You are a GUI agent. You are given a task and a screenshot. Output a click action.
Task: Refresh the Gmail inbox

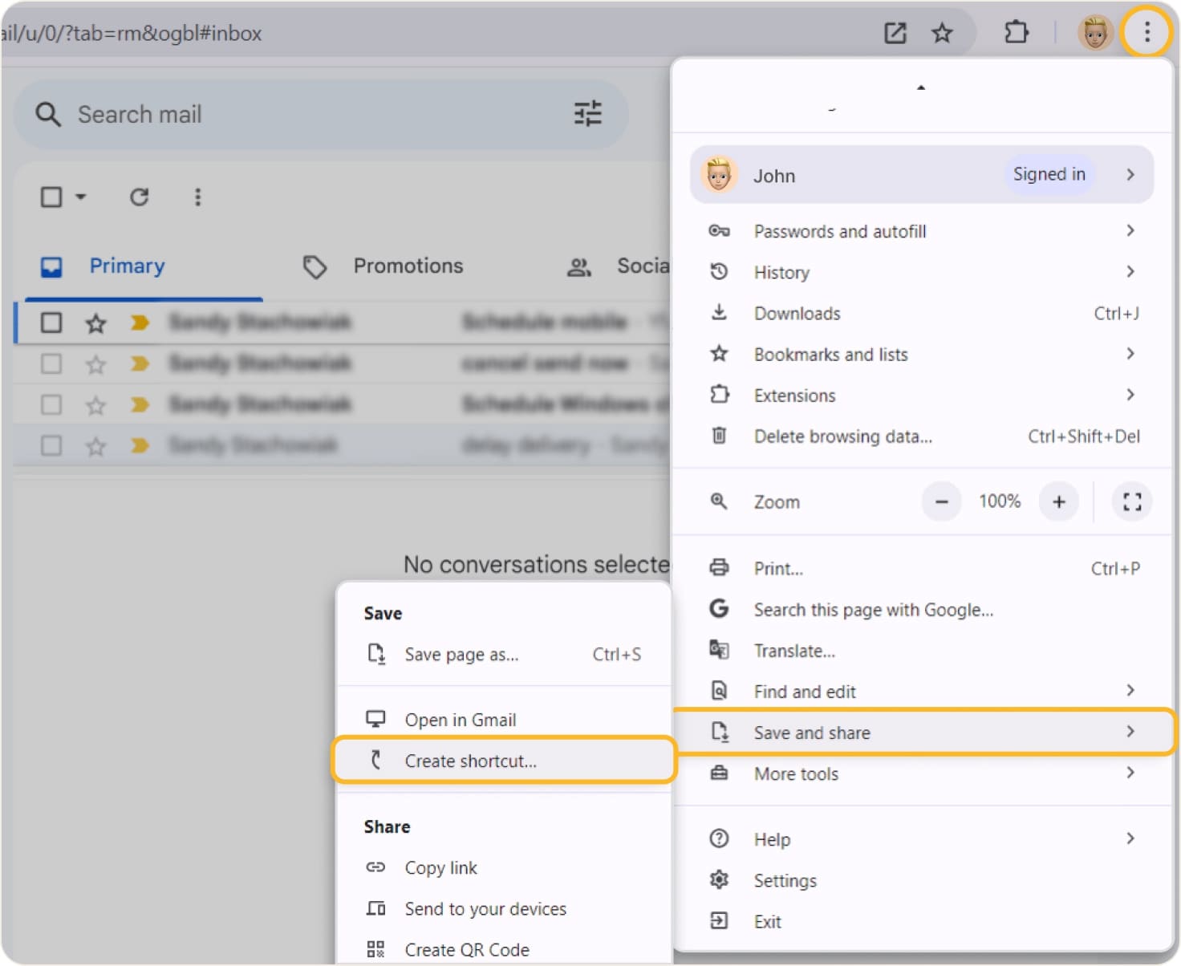click(139, 197)
